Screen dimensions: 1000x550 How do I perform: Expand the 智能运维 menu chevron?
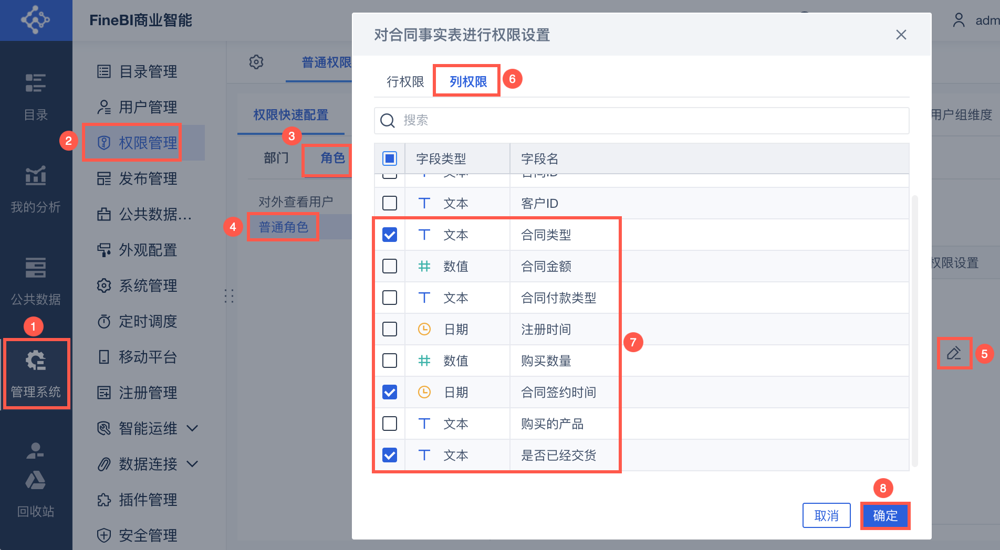pyautogui.click(x=192, y=428)
